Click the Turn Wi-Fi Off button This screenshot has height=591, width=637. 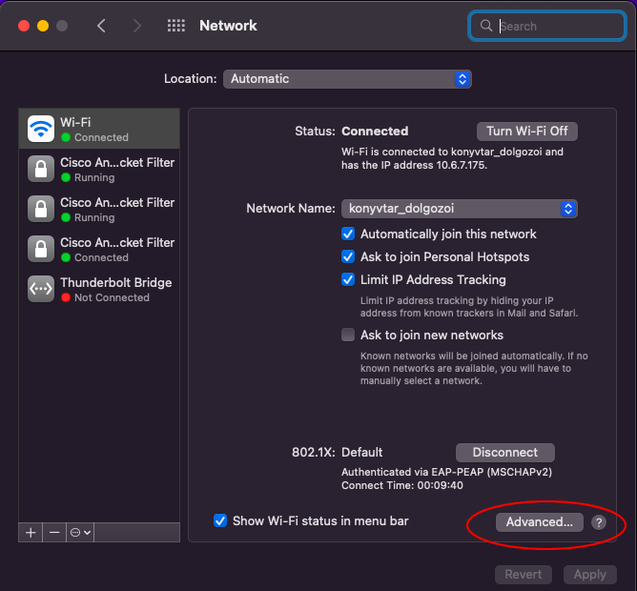(526, 131)
